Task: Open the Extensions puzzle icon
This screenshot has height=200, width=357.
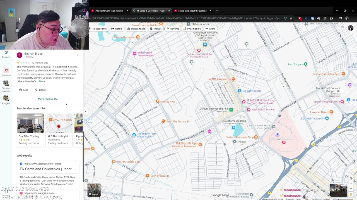Action: pos(331,18)
